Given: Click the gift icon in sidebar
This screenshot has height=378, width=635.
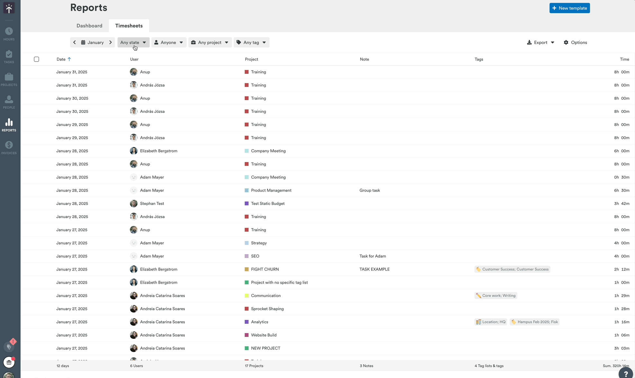Looking at the screenshot, I should coord(9,362).
